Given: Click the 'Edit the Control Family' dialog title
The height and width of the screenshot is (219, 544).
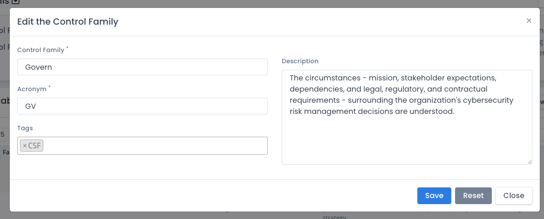Looking at the screenshot, I should tap(68, 21).
